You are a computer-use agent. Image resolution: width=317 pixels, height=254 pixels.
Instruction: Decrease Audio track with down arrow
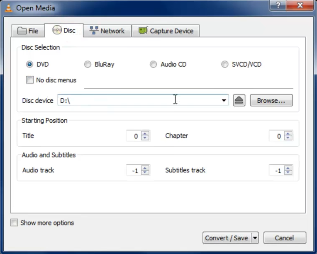click(145, 172)
